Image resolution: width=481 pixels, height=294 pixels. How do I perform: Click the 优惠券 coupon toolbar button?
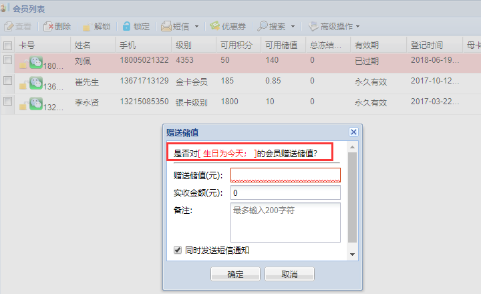point(228,26)
